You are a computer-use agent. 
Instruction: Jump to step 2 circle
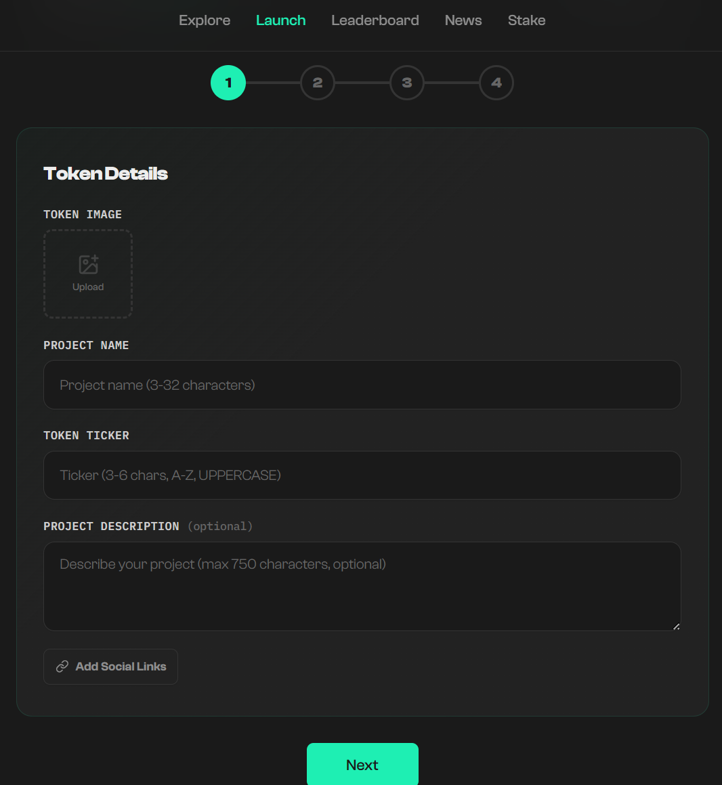pos(318,83)
